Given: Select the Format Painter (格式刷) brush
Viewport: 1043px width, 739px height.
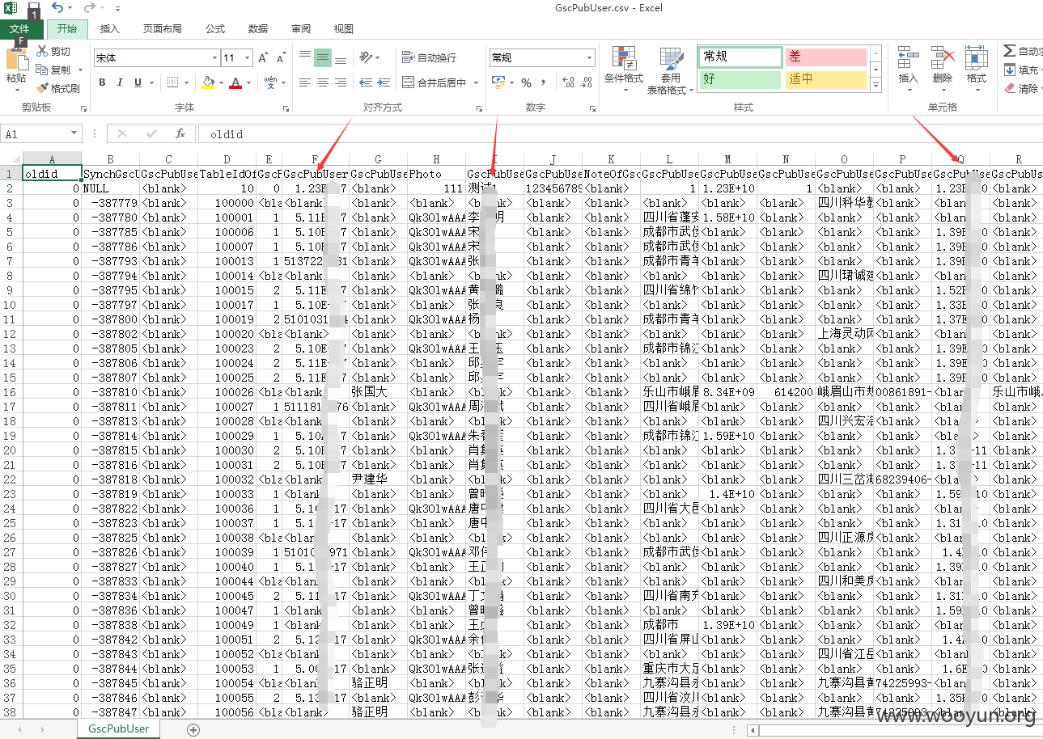Looking at the screenshot, I should 58,88.
